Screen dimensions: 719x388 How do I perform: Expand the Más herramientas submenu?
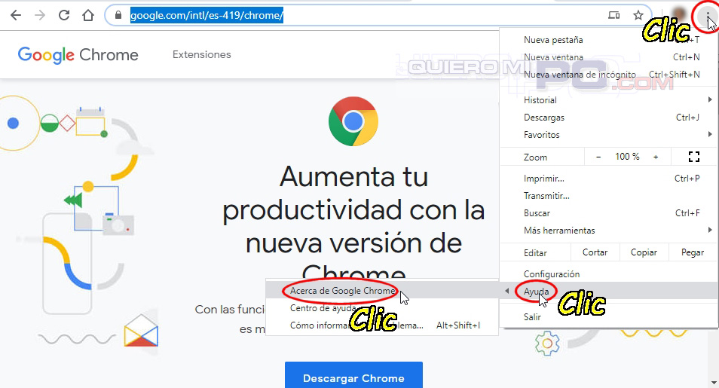tap(609, 231)
